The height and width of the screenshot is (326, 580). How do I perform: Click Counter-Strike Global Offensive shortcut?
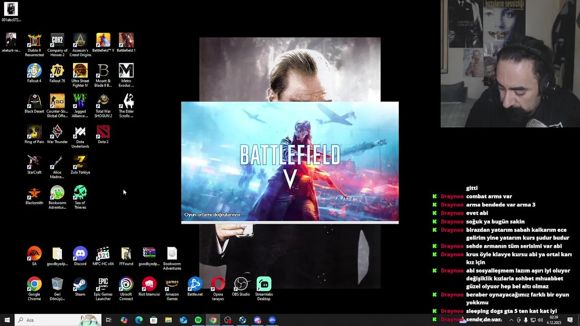[57, 106]
